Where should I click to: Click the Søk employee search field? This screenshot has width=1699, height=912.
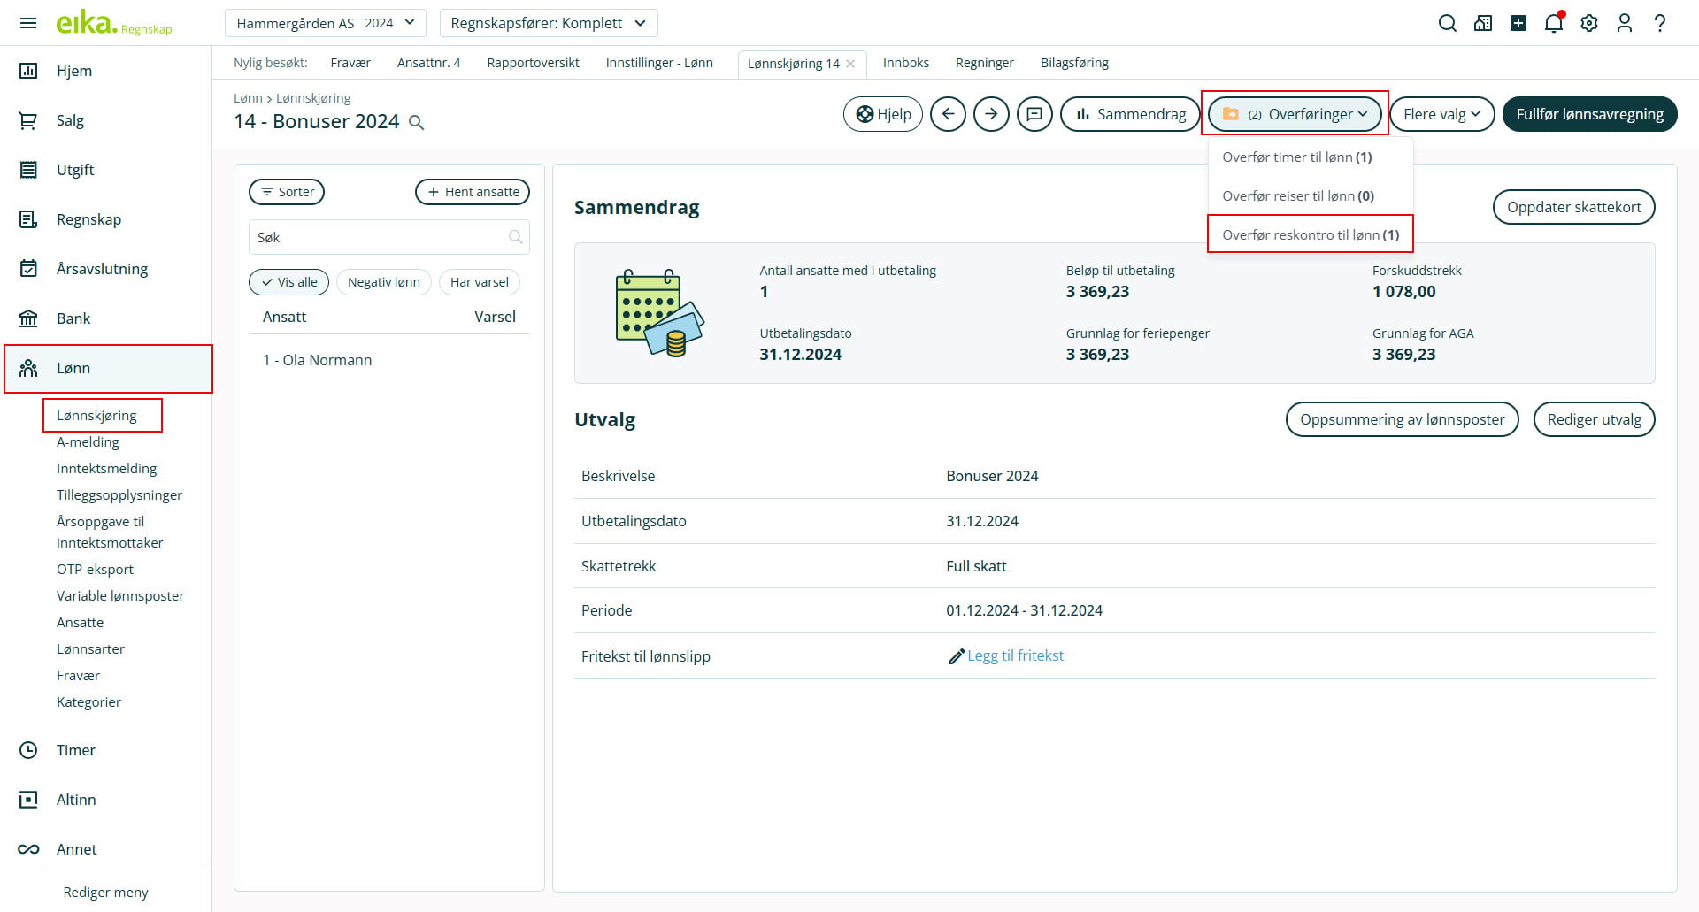point(381,237)
